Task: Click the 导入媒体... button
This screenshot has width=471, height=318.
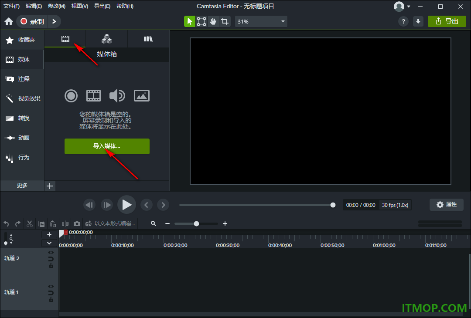Action: 107,146
